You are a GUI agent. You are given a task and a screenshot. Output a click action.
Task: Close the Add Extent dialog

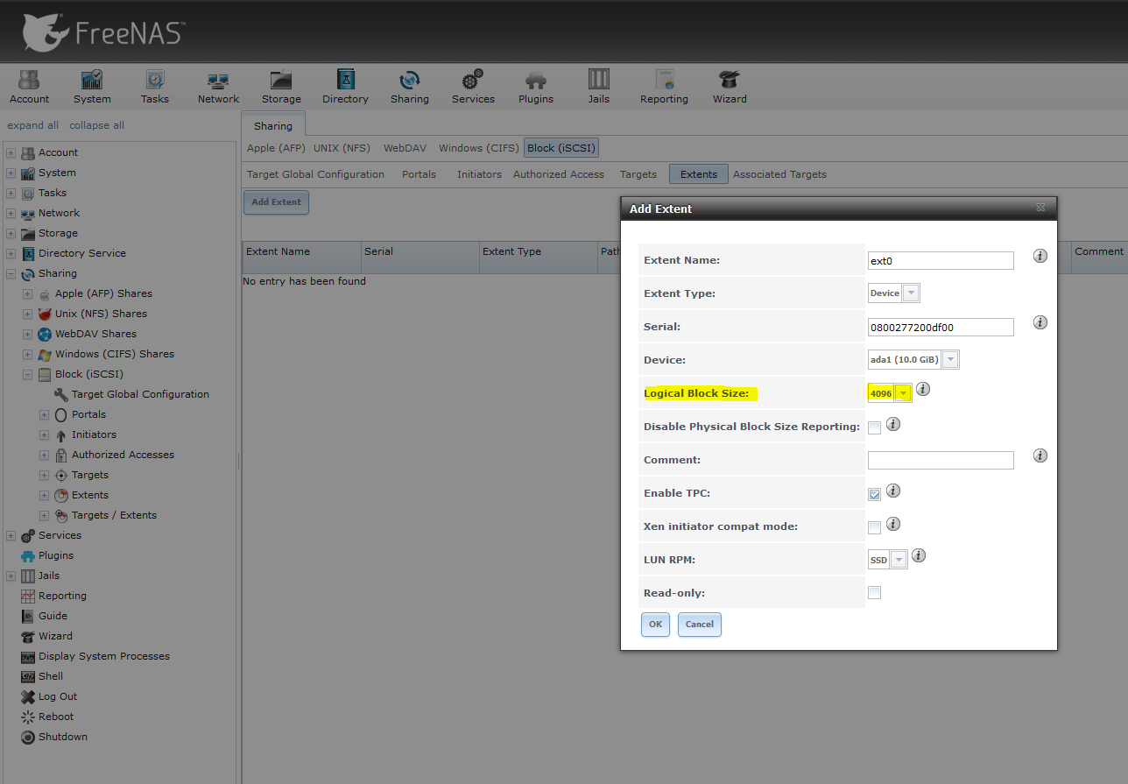pos(1040,208)
